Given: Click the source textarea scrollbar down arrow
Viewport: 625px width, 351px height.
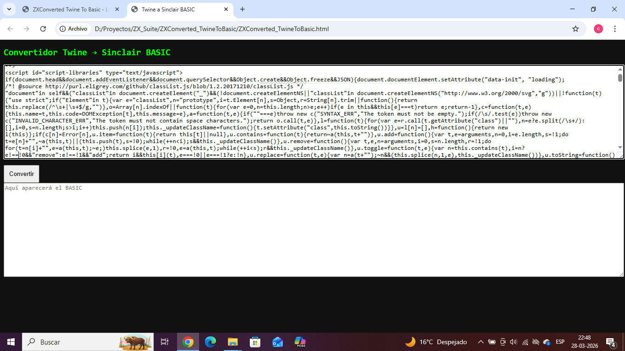Looking at the screenshot, I should (x=620, y=147).
